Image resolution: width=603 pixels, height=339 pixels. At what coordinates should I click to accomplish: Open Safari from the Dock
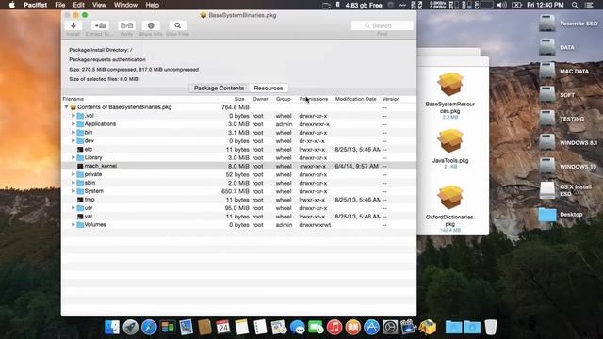149,327
